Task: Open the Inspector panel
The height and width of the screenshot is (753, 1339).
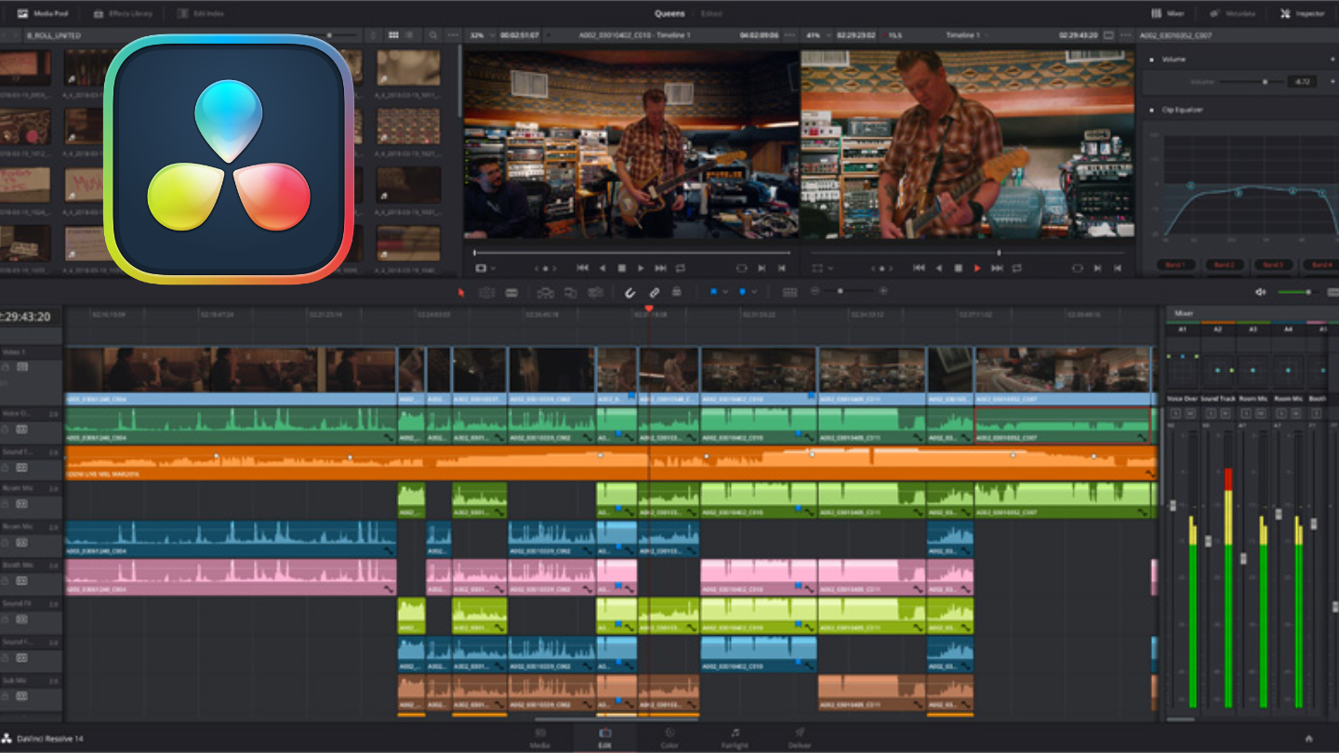Action: [x=1302, y=13]
